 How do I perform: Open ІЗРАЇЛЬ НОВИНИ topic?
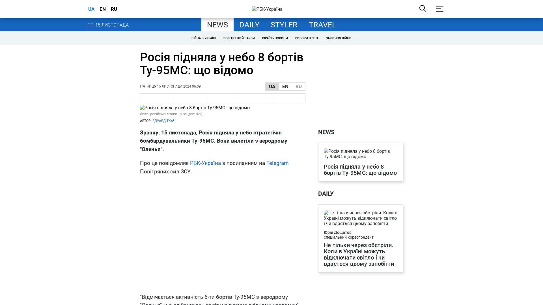coord(275,38)
